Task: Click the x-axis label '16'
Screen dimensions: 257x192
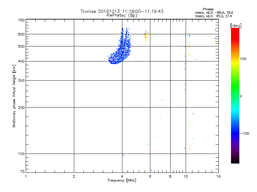Action: click(x=218, y=176)
